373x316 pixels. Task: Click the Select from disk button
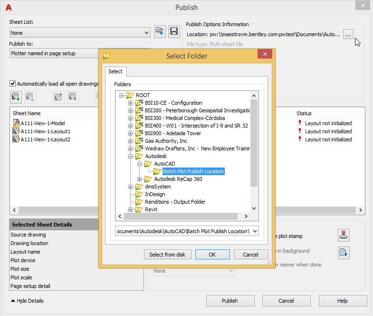167,255
